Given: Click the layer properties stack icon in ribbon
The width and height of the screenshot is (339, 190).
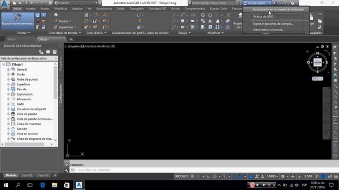Looking at the screenshot, I should [x=240, y=15].
